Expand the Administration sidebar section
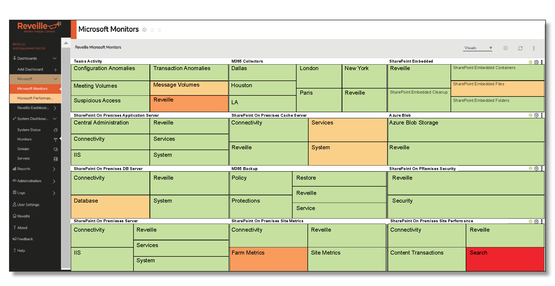This screenshot has width=555, height=286. pos(54,181)
